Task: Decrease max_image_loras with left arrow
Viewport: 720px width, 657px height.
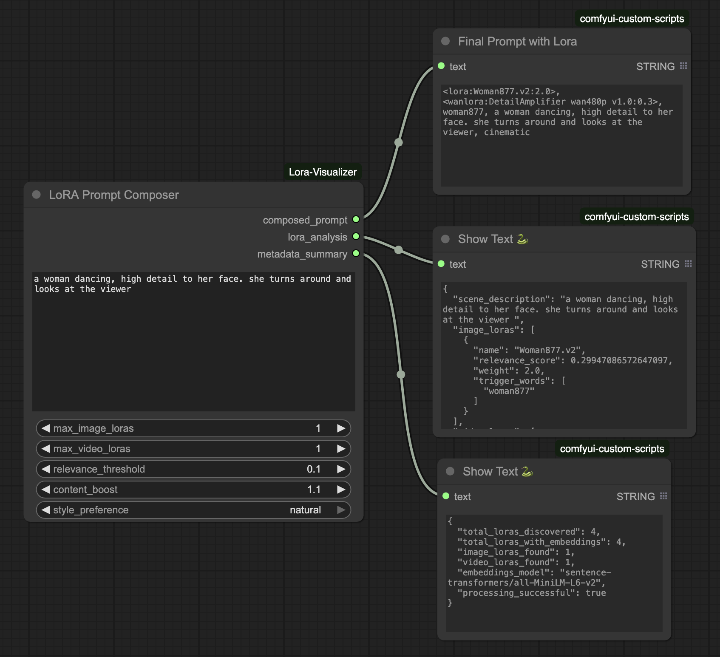Action: pos(46,428)
